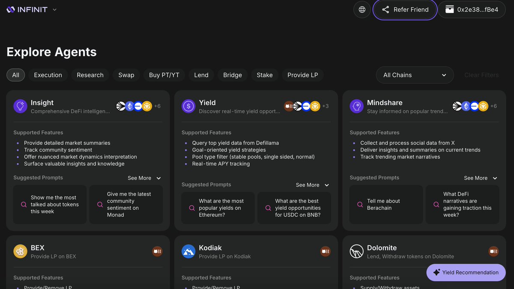The height and width of the screenshot is (289, 514).
Task: Click the Kodiak agent title
Action: [x=210, y=248]
